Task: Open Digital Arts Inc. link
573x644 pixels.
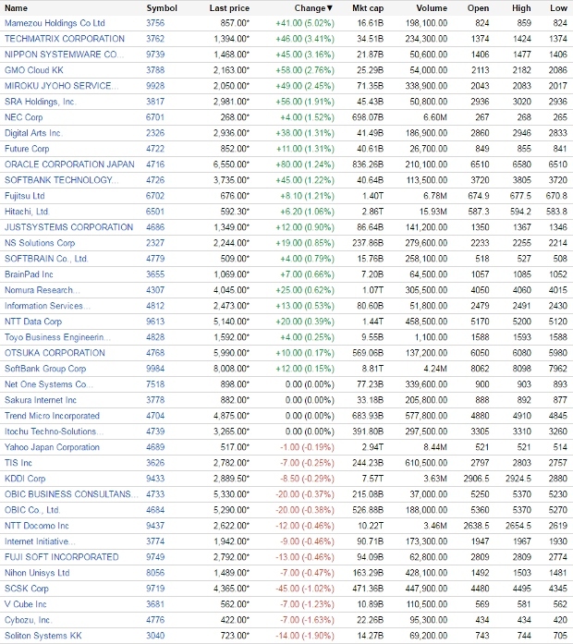Action: click(x=33, y=133)
